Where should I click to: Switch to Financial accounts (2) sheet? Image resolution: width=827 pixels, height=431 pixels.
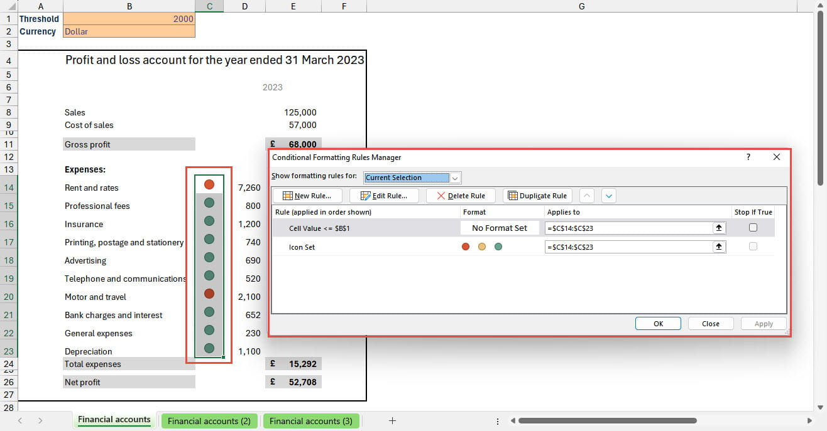(209, 421)
